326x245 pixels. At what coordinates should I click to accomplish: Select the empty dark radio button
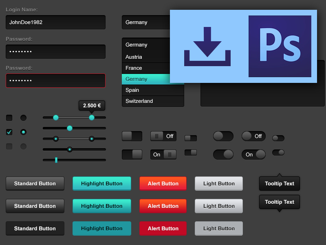pos(23,118)
